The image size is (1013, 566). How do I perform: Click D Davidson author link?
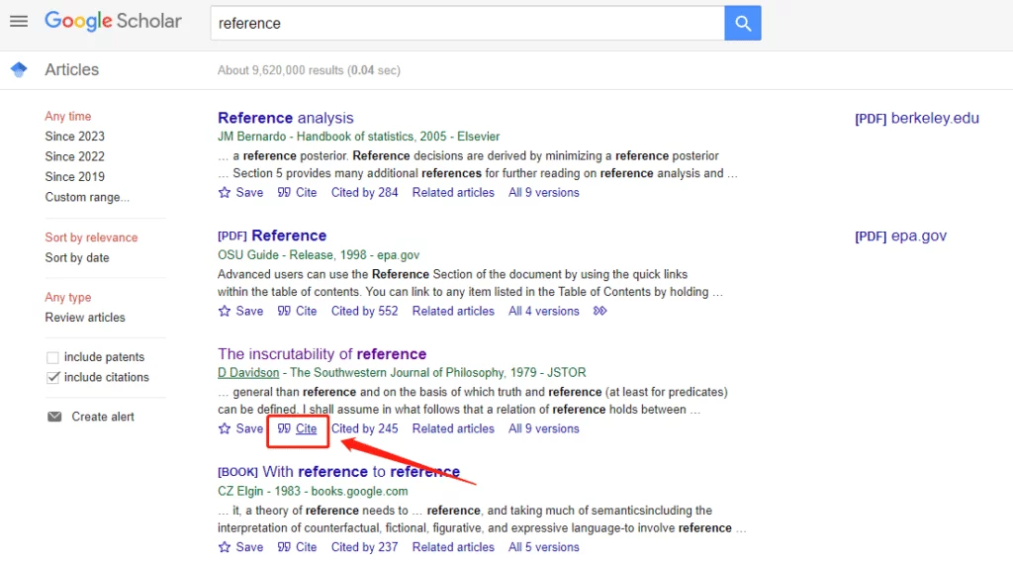tap(248, 373)
